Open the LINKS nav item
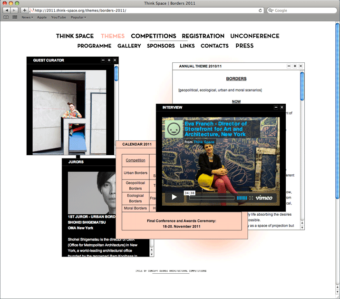Screen dimensions: 340x299 click(187, 46)
